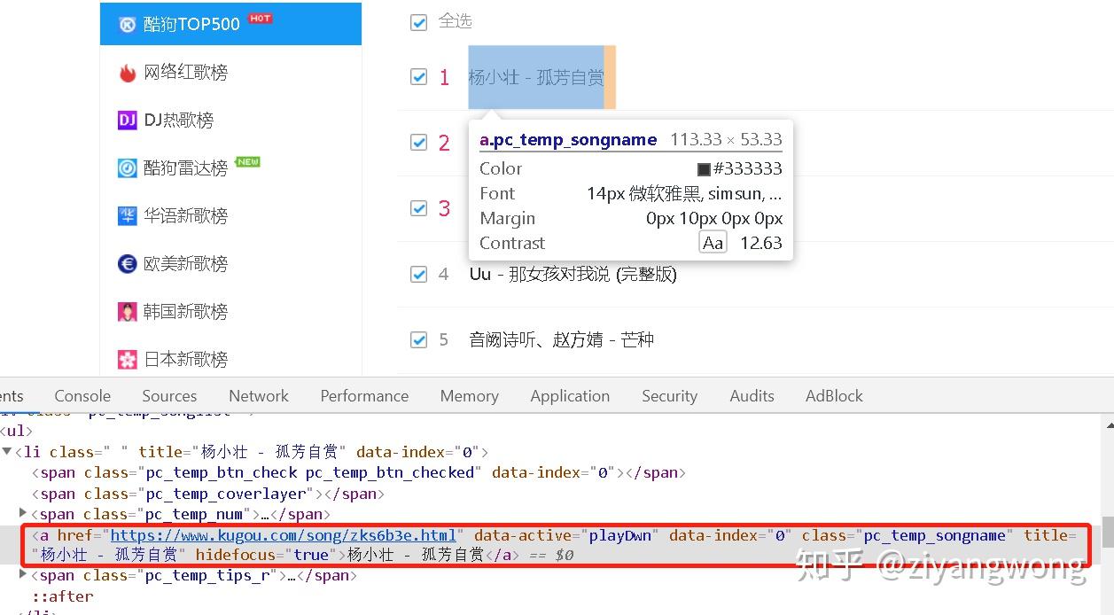Screen dimensions: 1114x615
Task: Open the 华语新歌榜 chart link
Action: (186, 216)
